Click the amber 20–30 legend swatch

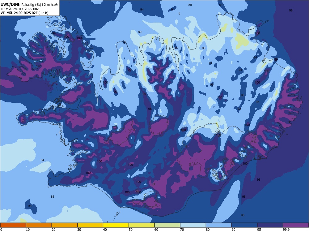click(65, 225)
